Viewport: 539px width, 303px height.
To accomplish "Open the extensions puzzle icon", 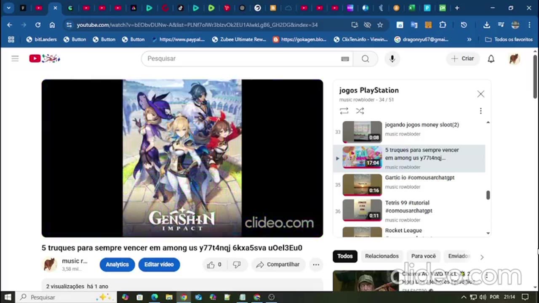I will pyautogui.click(x=443, y=25).
